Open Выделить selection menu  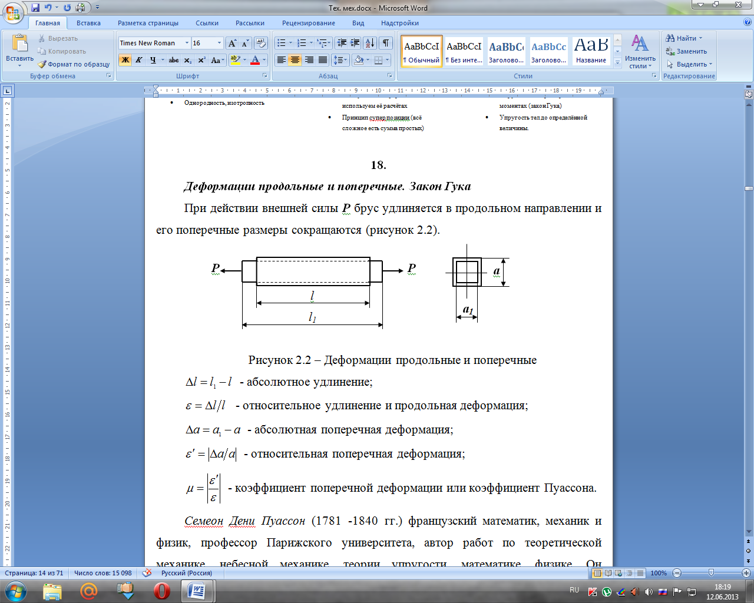tap(689, 64)
